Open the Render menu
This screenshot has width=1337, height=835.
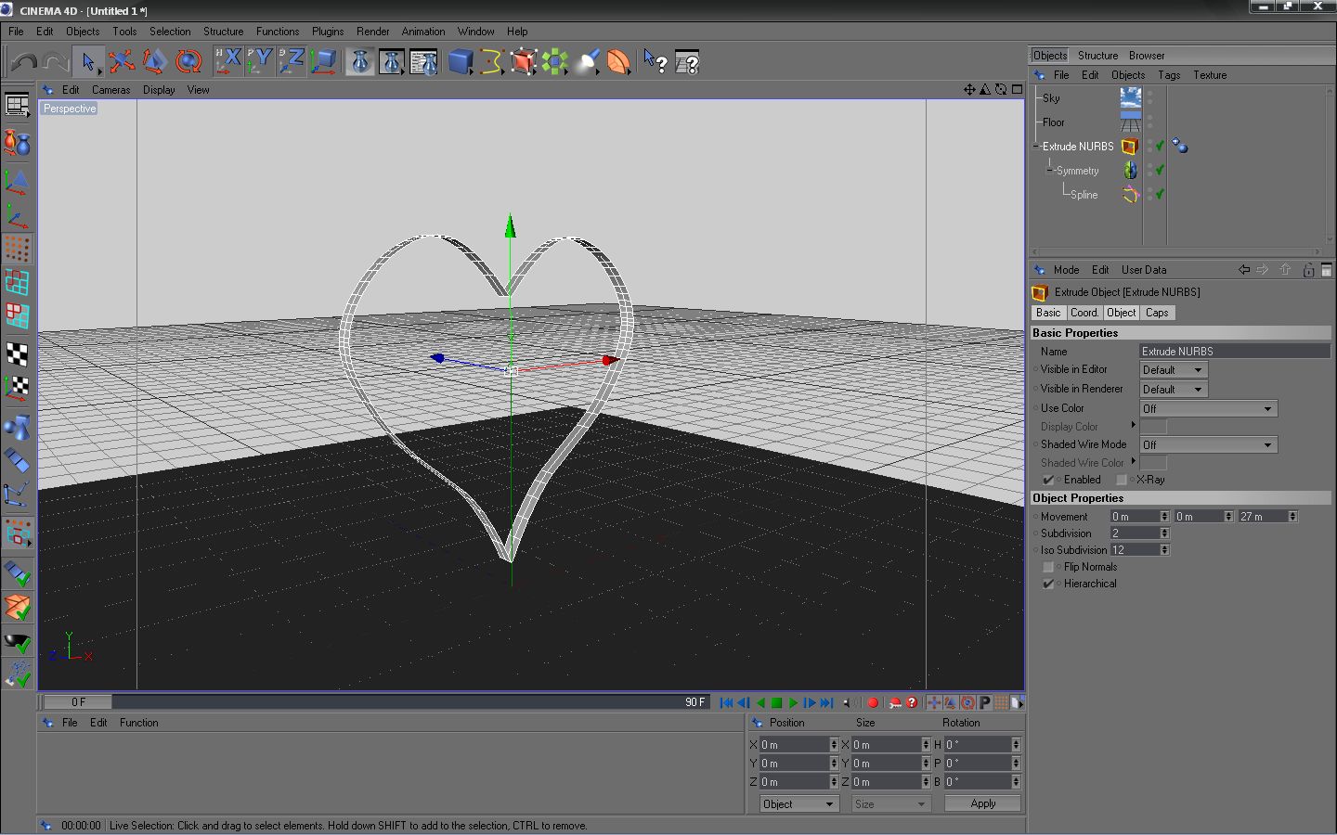[x=372, y=32]
